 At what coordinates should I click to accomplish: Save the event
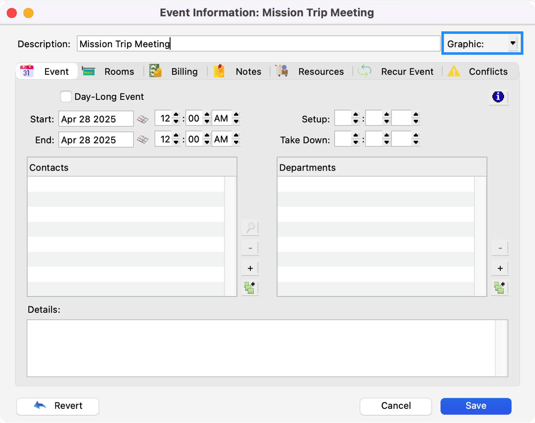pos(476,406)
